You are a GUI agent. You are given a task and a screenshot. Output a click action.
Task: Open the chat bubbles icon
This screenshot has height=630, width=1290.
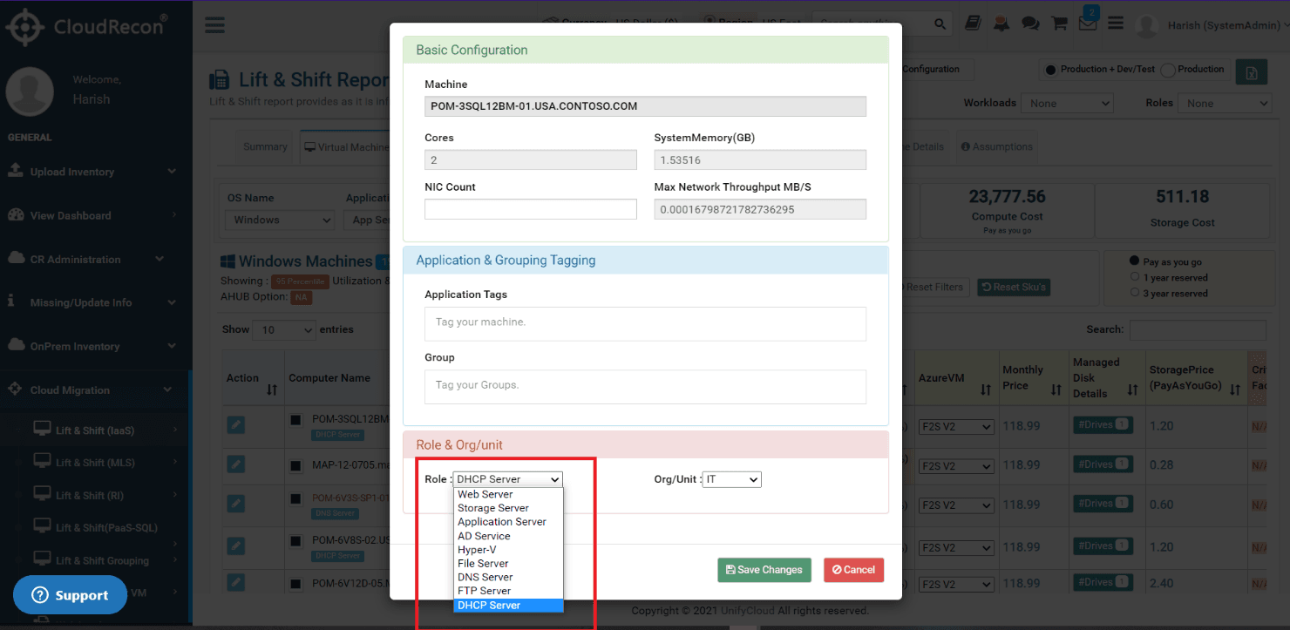click(1030, 24)
